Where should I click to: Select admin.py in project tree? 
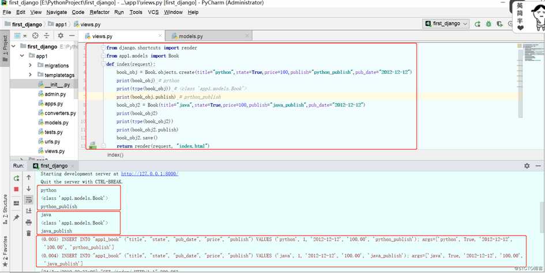[52, 94]
